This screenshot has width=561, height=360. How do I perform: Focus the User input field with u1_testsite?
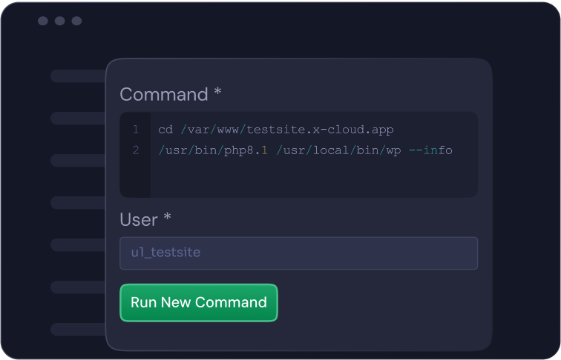tap(298, 253)
